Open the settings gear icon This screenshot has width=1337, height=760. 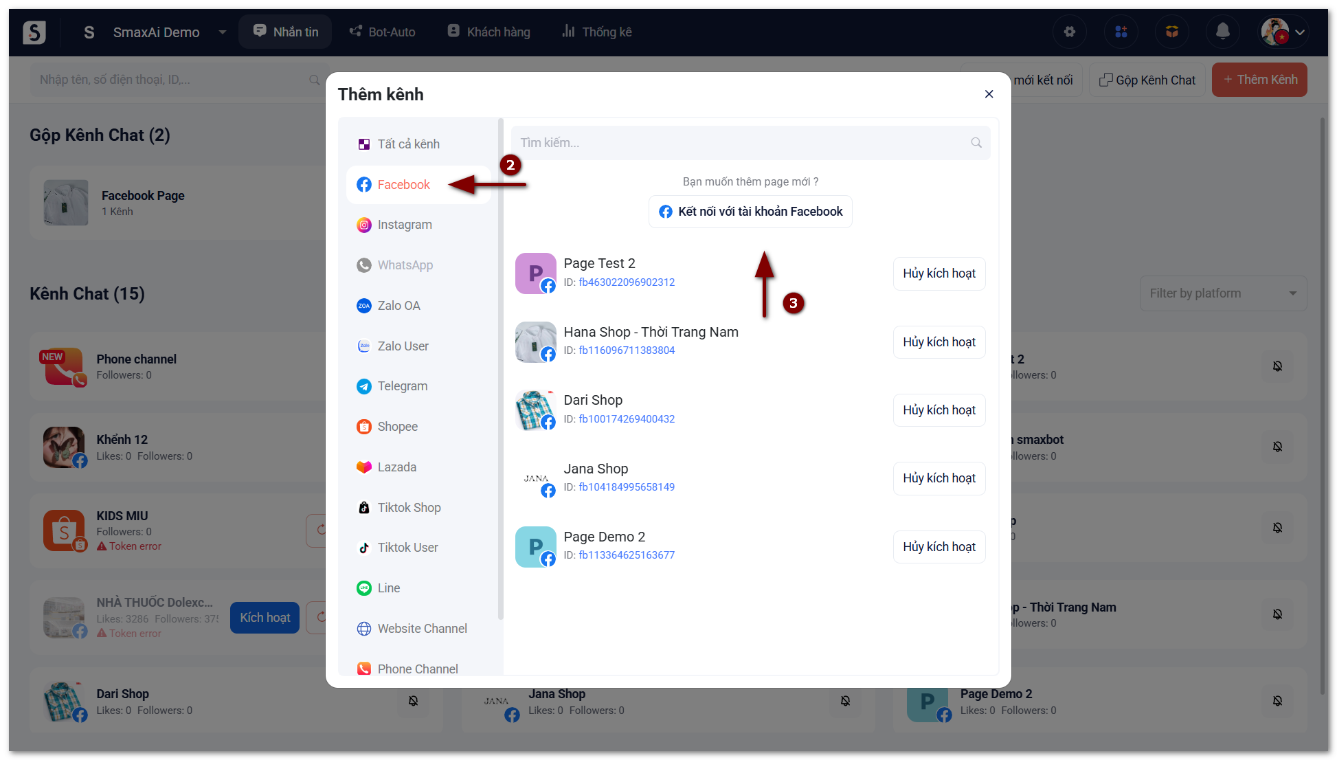pos(1069,32)
